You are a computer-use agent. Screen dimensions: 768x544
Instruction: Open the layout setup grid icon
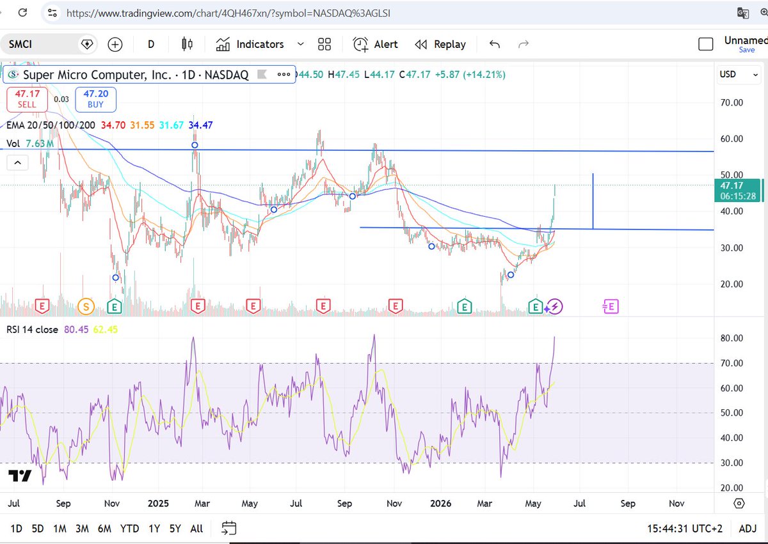324,44
